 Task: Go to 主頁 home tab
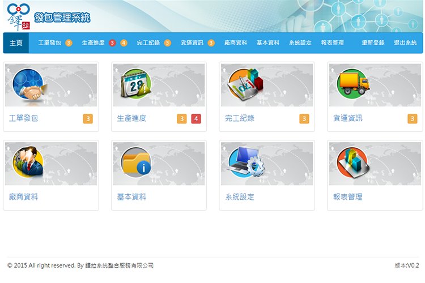click(x=16, y=43)
